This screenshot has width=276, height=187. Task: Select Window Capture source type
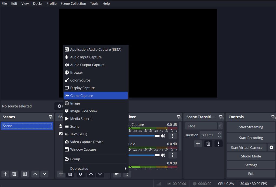point(96,150)
